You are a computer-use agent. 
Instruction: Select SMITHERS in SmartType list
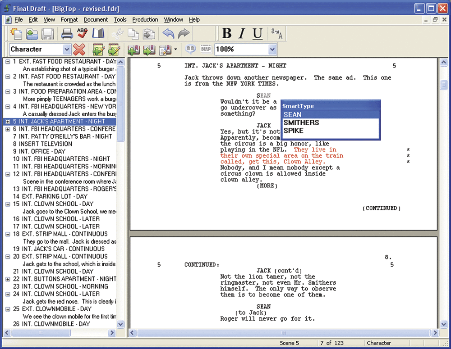[330, 122]
